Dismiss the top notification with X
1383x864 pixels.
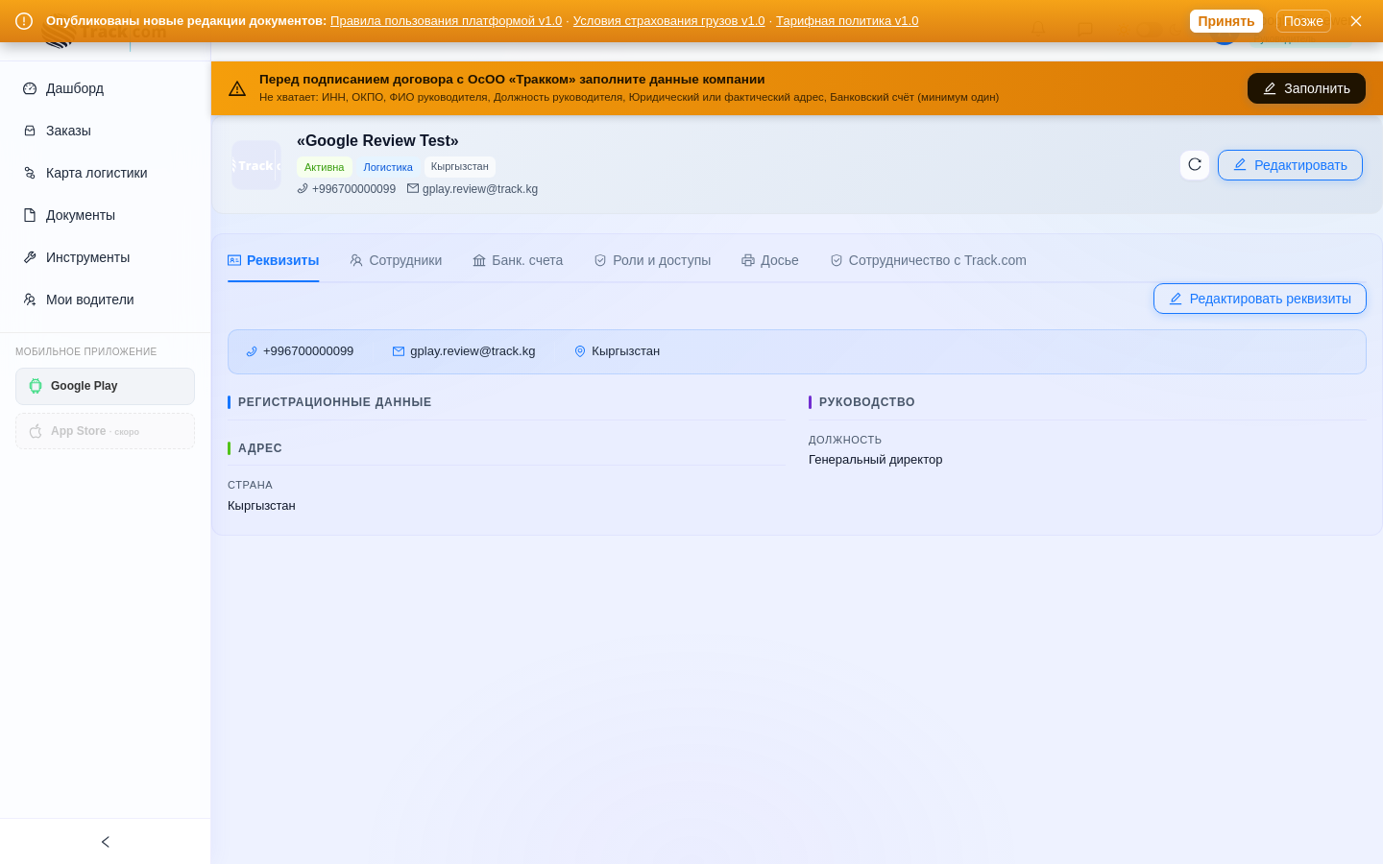coord(1356,21)
